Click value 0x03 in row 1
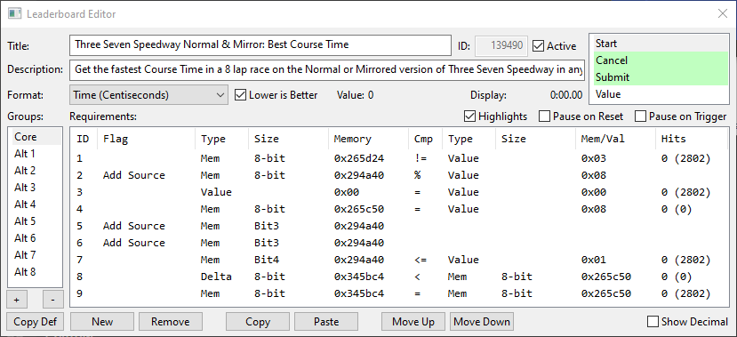The image size is (737, 337). point(594,158)
